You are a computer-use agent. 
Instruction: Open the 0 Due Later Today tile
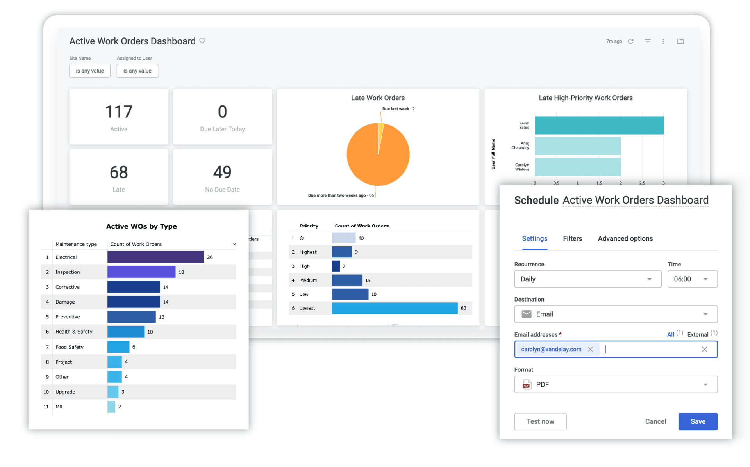tap(222, 117)
